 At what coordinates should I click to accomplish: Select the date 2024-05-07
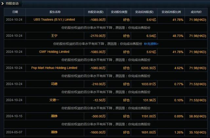(14, 132)
